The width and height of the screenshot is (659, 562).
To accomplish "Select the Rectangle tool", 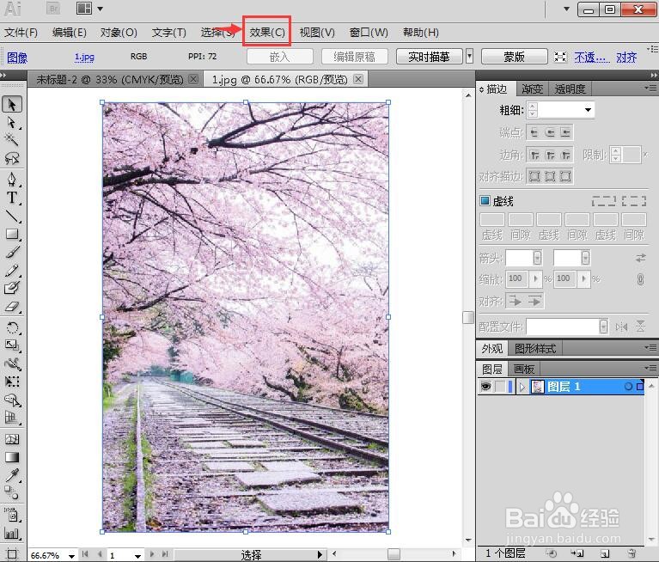I will [x=12, y=234].
